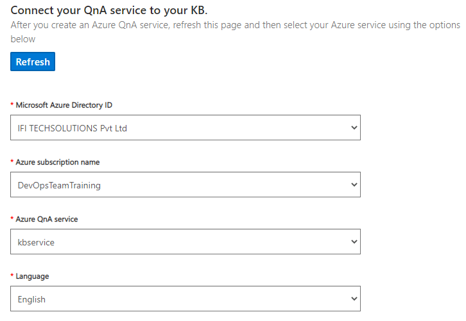Expand the Azure QnA service dropdown

pos(186,242)
